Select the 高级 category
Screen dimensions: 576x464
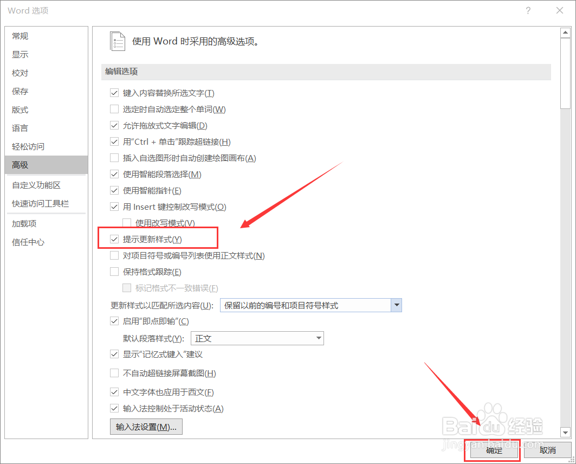coord(46,165)
